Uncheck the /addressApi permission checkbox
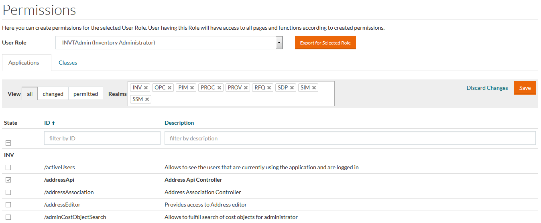This screenshot has width=541, height=223. [8, 180]
